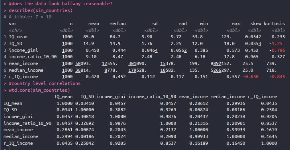The height and width of the screenshot is (150, 290).
Task: Select the correlation value 0.16450
Action: click(236, 143)
